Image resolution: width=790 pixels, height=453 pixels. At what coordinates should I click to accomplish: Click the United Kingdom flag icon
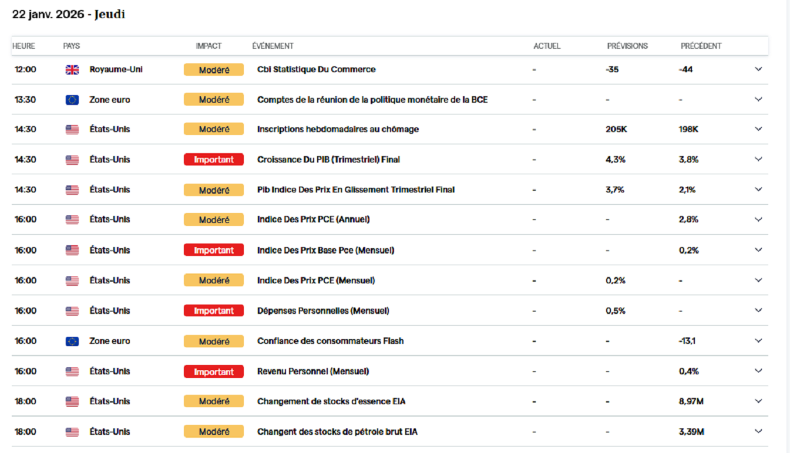72,70
